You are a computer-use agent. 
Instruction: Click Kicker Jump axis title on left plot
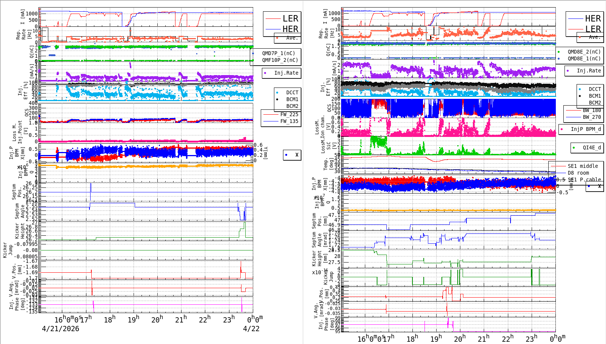[8, 250]
